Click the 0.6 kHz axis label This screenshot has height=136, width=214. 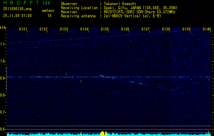click(3, 129)
